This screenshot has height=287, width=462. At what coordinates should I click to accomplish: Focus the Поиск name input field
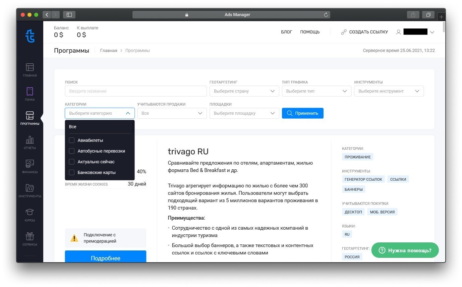coord(135,91)
